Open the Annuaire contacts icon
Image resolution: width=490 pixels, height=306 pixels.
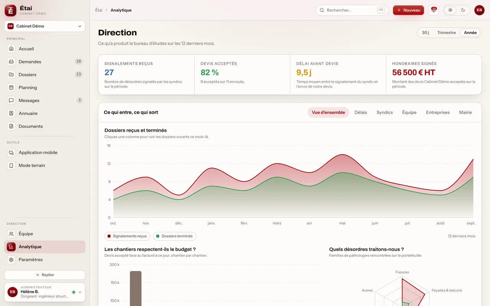click(11, 113)
